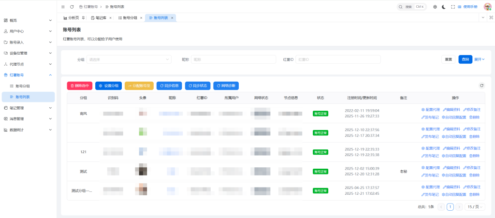Image resolution: width=495 pixels, height=218 pixels.
Task: Select 账号分组 in the sidebar submenu
Action: coord(23,86)
